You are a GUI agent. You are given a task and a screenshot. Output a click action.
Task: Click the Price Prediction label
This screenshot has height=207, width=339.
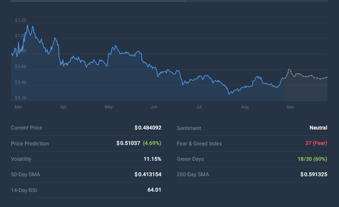coord(29,143)
